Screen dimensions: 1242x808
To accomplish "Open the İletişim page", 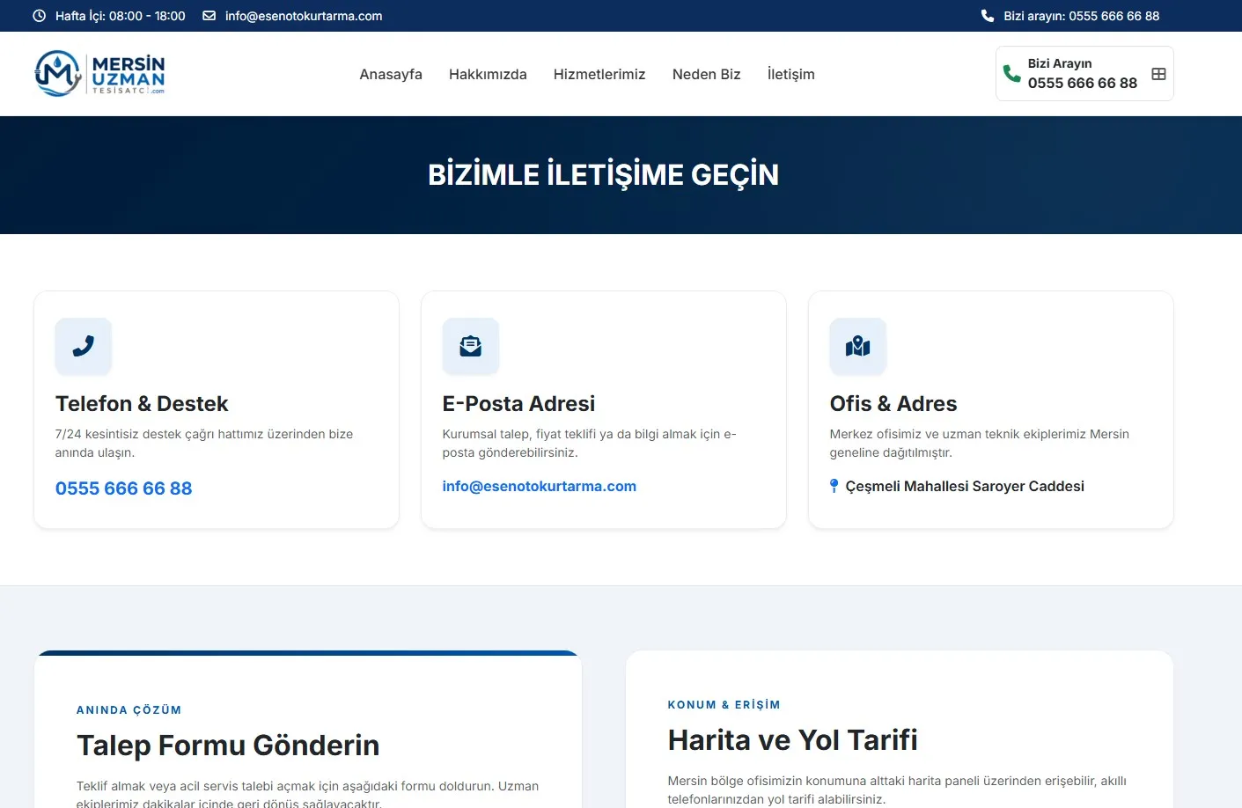I will [x=791, y=74].
